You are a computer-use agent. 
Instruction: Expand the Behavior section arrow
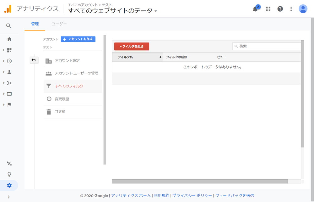point(4,94)
